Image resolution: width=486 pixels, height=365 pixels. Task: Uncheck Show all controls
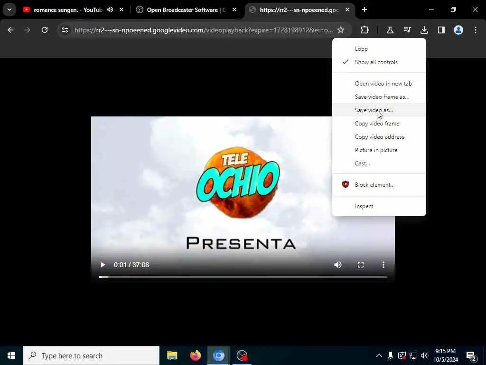click(379, 62)
